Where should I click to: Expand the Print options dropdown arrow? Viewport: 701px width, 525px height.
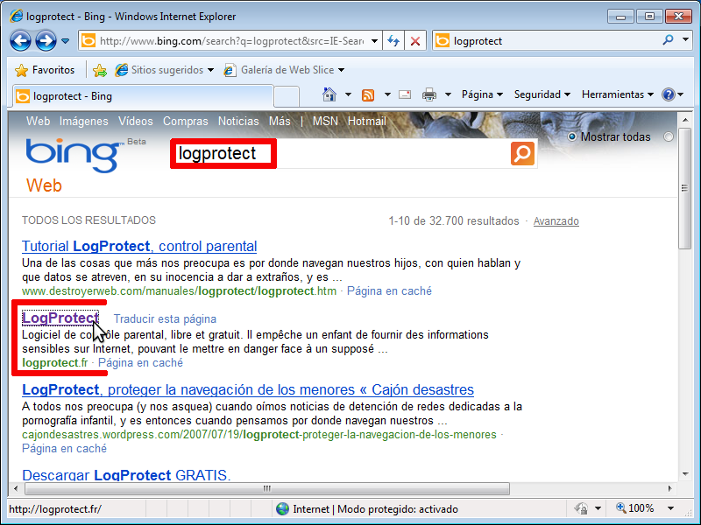point(448,94)
